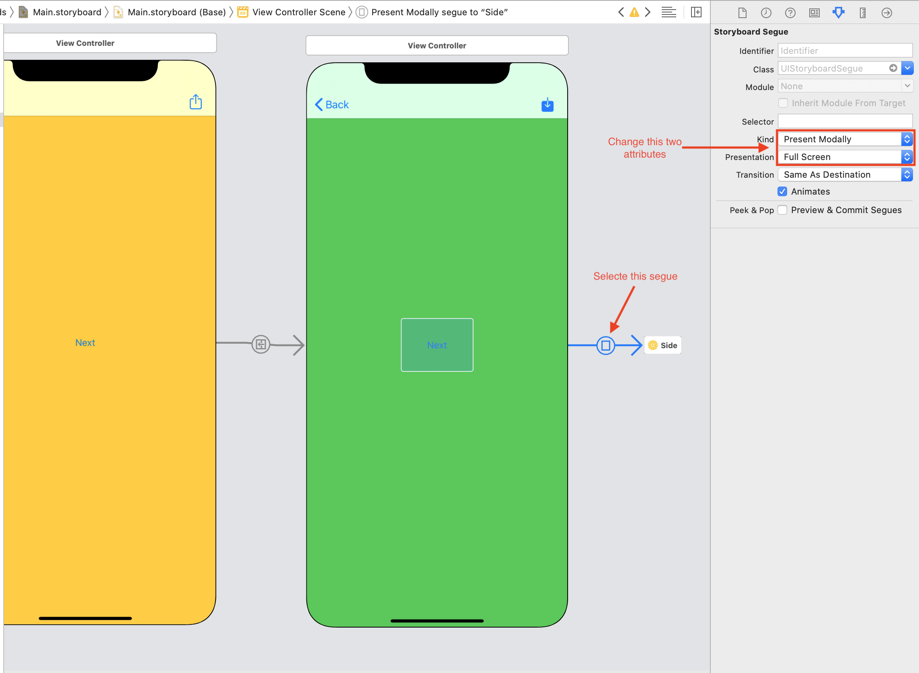Click the Next label in yellow view controller

(x=85, y=343)
